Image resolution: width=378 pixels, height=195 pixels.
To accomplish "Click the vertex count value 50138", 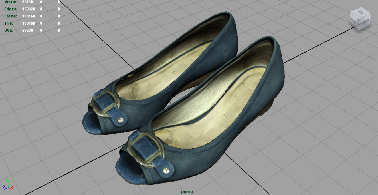I will point(28,2).
